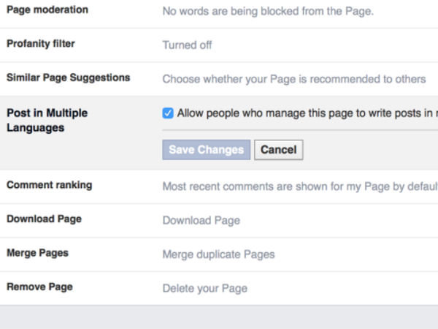Select the Post in Multiple Languages heading
This screenshot has width=438, height=329.
pyautogui.click(x=47, y=121)
